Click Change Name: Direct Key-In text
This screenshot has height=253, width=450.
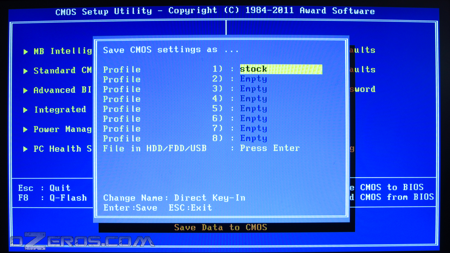click(174, 198)
